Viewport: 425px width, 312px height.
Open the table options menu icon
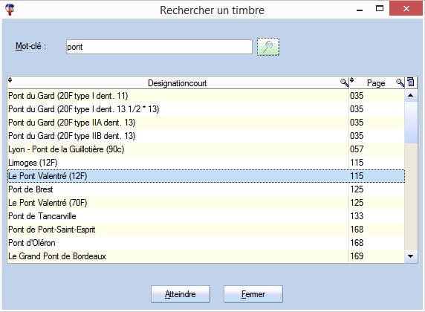pos(411,82)
